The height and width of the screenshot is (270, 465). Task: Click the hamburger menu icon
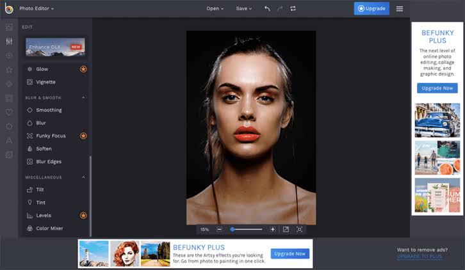coord(400,8)
